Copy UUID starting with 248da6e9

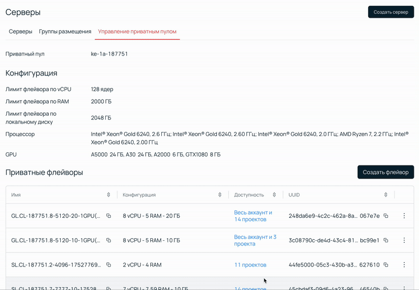[385, 216]
